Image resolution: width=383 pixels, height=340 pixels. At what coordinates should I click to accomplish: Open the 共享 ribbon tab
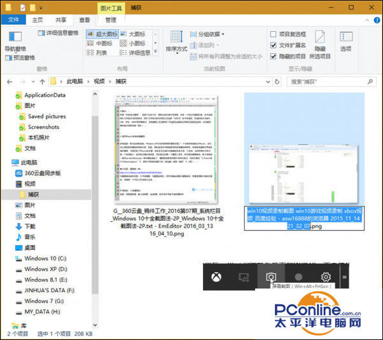point(60,20)
